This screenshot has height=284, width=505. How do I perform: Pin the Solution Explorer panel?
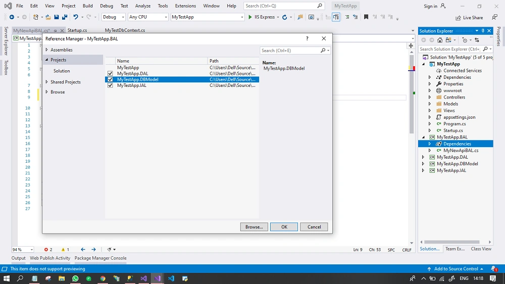[483, 31]
